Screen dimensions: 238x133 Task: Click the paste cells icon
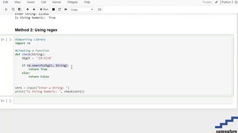pyautogui.click(x=20, y=10)
